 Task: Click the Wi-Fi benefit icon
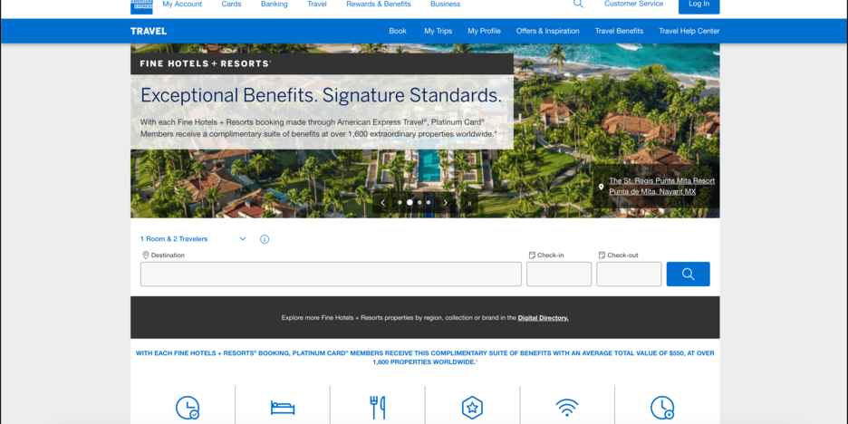coord(567,407)
